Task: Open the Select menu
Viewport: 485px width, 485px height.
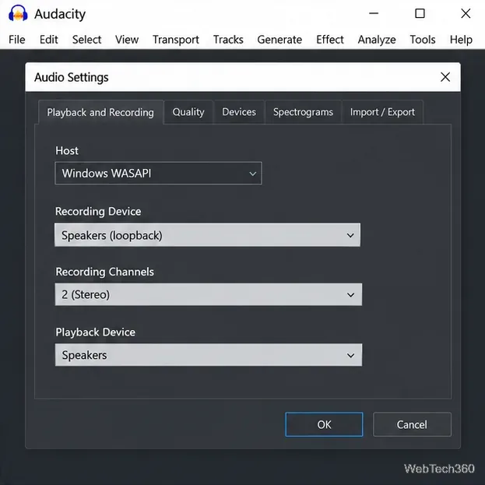Action: [86, 40]
